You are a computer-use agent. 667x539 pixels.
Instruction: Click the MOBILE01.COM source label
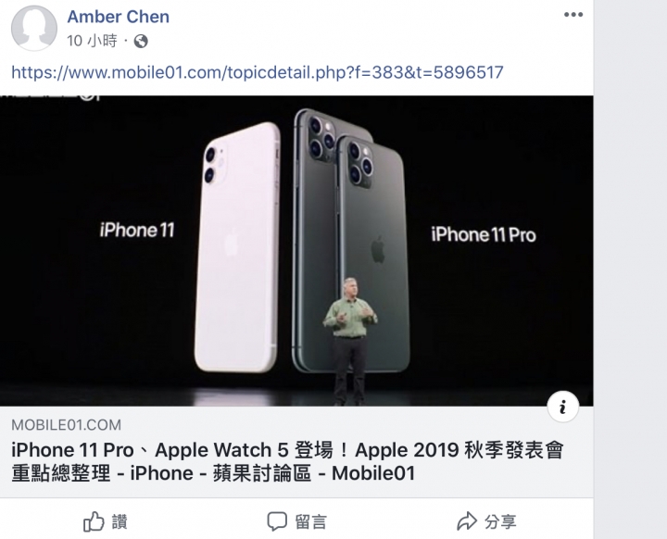point(67,424)
